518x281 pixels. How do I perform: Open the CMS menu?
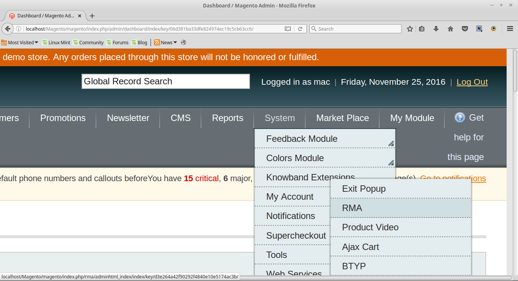click(x=181, y=118)
